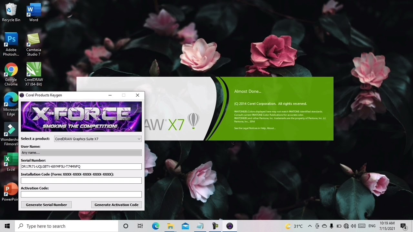
Task: Click the User Name field
Action: pyautogui.click(x=81, y=153)
